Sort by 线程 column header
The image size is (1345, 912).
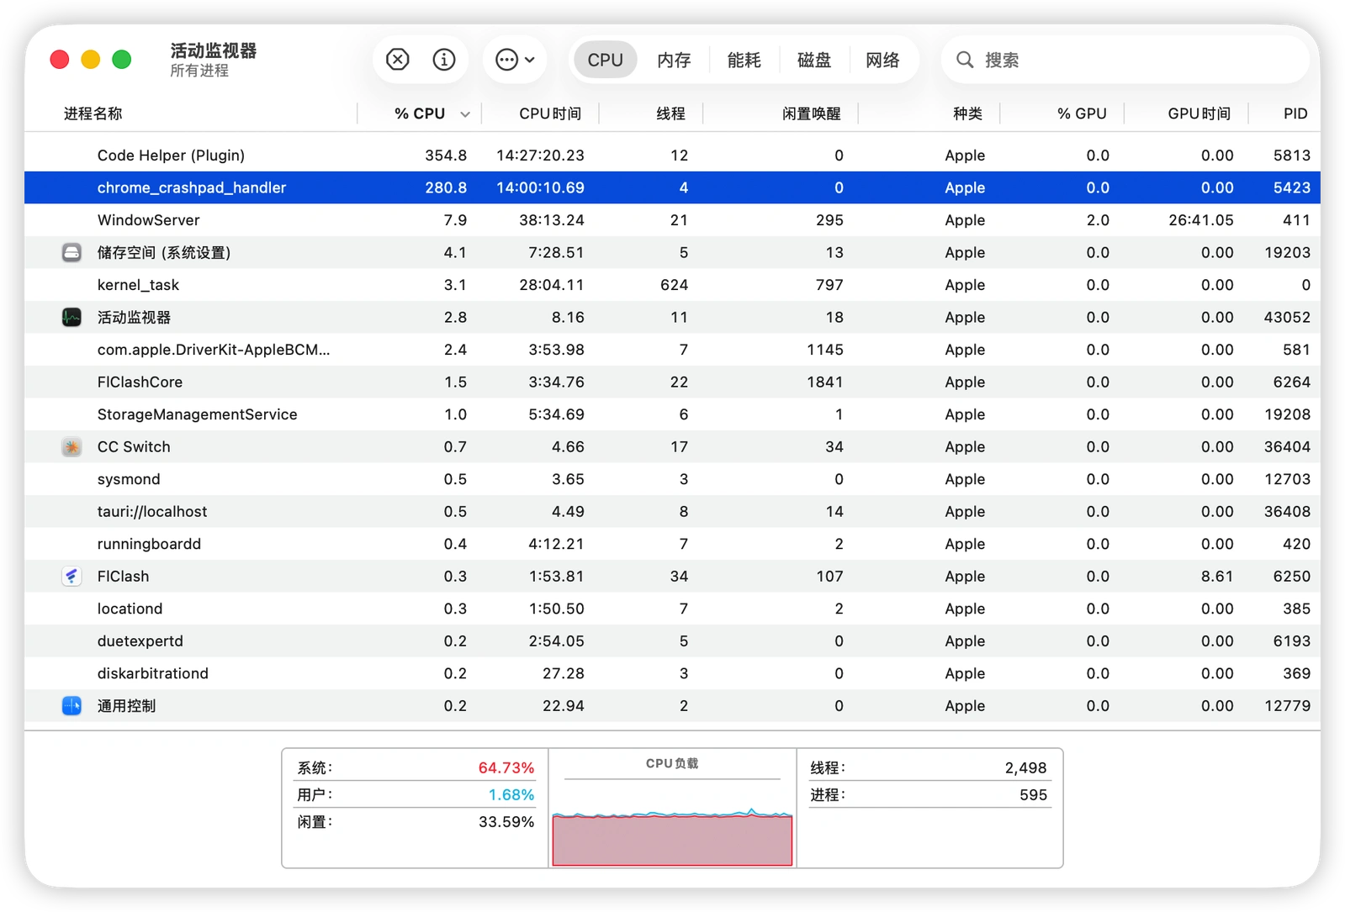point(670,113)
